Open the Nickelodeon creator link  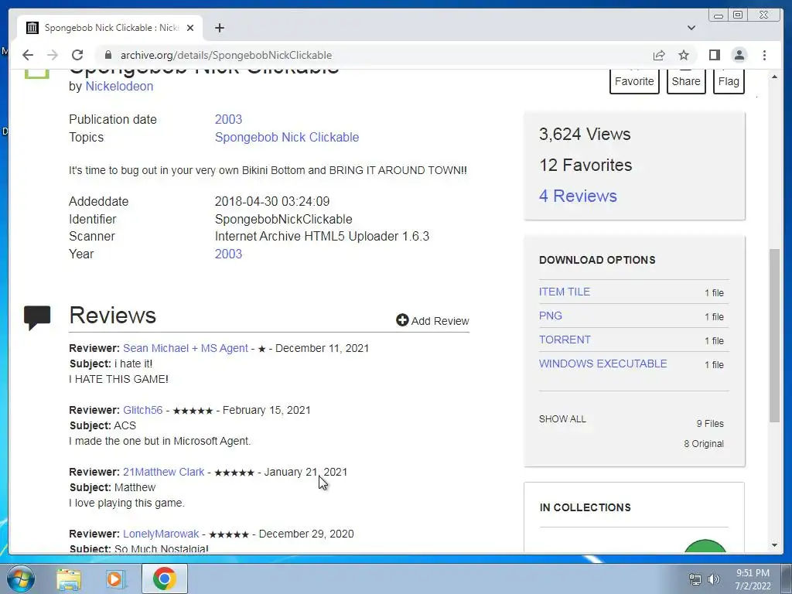(x=119, y=87)
